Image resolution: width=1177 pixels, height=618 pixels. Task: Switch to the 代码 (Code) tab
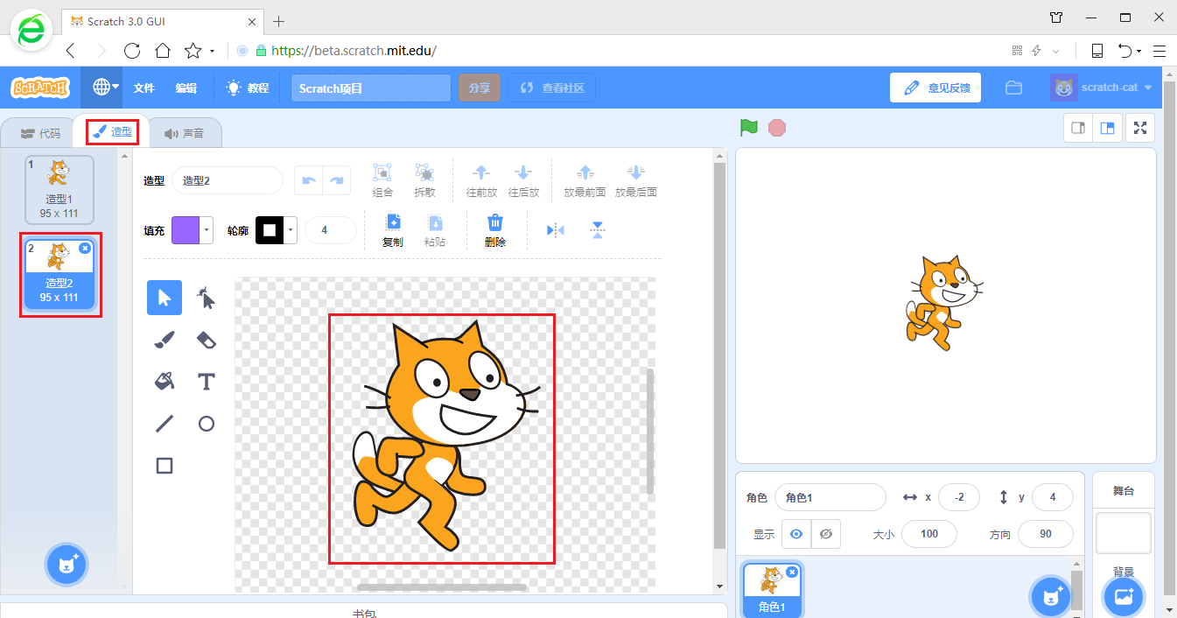(40, 134)
